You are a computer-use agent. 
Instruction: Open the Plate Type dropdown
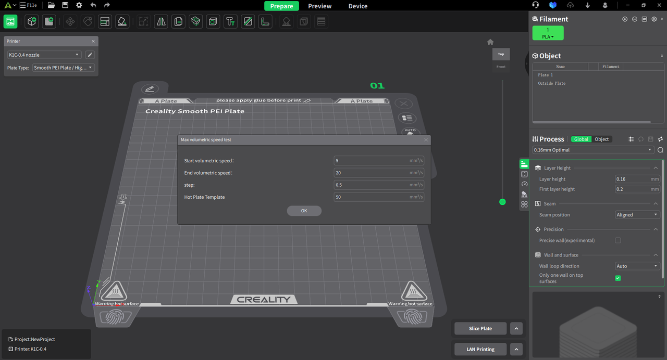click(x=63, y=67)
